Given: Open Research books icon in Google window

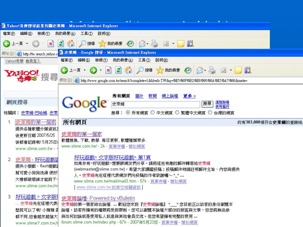Looking at the screenshot, I should (x=248, y=70).
